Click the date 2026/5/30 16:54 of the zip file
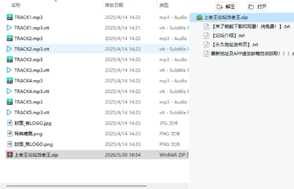The width and height of the screenshot is (294, 189). pos(123,155)
